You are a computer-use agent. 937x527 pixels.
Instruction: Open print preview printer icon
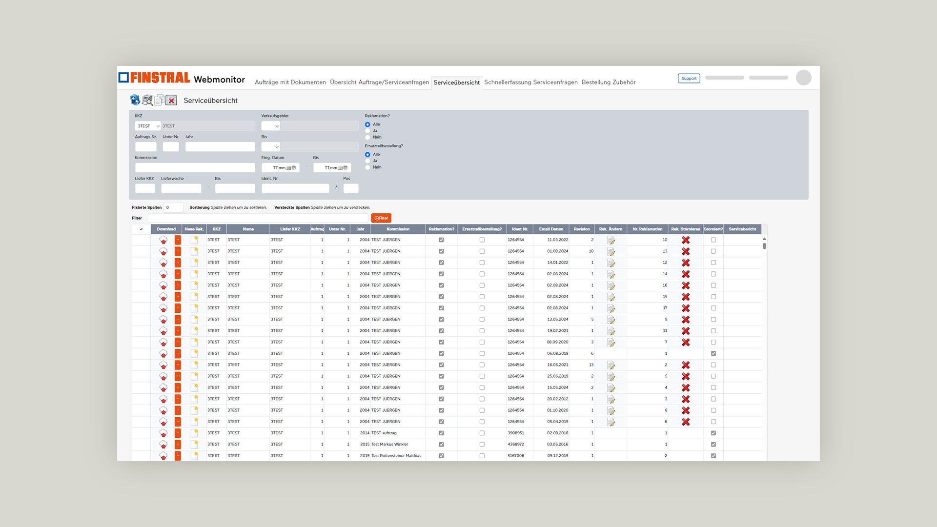pyautogui.click(x=147, y=100)
